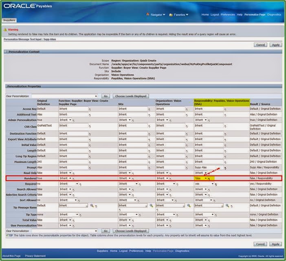Click the Organization-level Maximum Length input field

coord(171,162)
